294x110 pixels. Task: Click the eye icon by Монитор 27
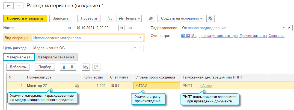point(77,86)
